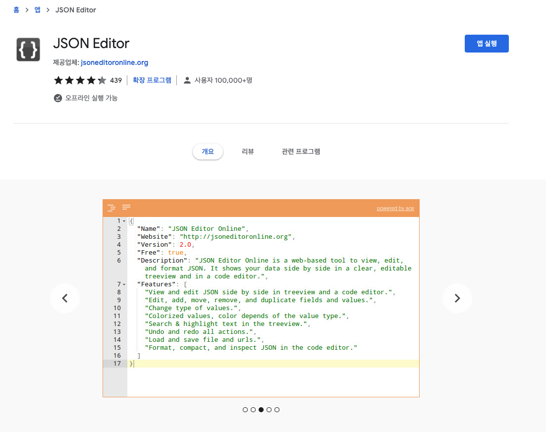Show the next screenshot with right arrow
Image resolution: width=546 pixels, height=432 pixels.
pyautogui.click(x=457, y=298)
